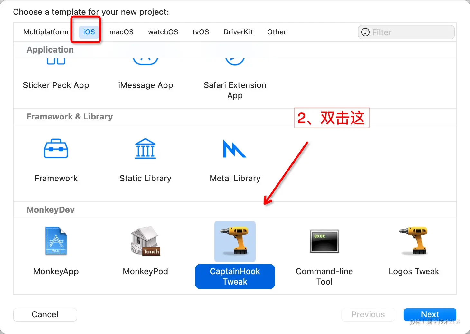Select the MonkeyPod Touch icon
This screenshot has height=334, width=470.
[x=146, y=241]
